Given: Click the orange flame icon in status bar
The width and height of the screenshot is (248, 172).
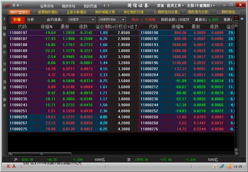Looking at the screenshot, I should point(229,166).
